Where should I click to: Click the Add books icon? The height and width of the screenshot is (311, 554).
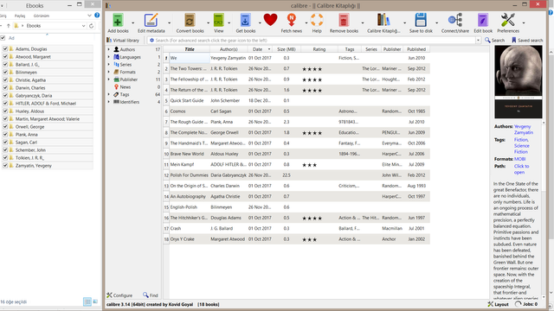(118, 20)
